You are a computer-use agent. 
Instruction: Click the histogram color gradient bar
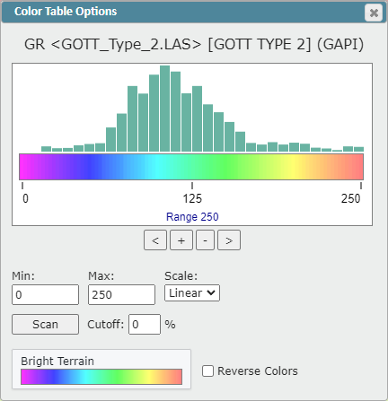[x=191, y=167]
